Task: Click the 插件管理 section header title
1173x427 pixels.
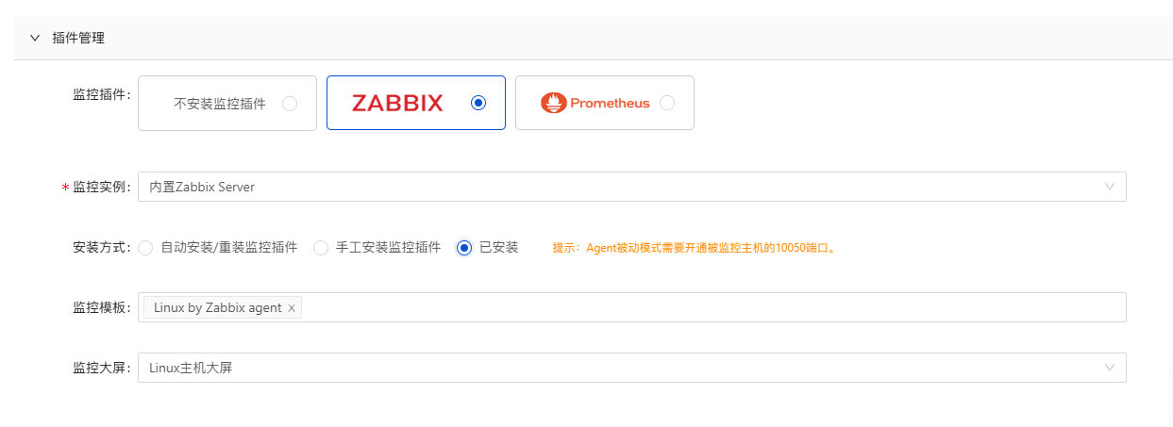Action: point(78,39)
